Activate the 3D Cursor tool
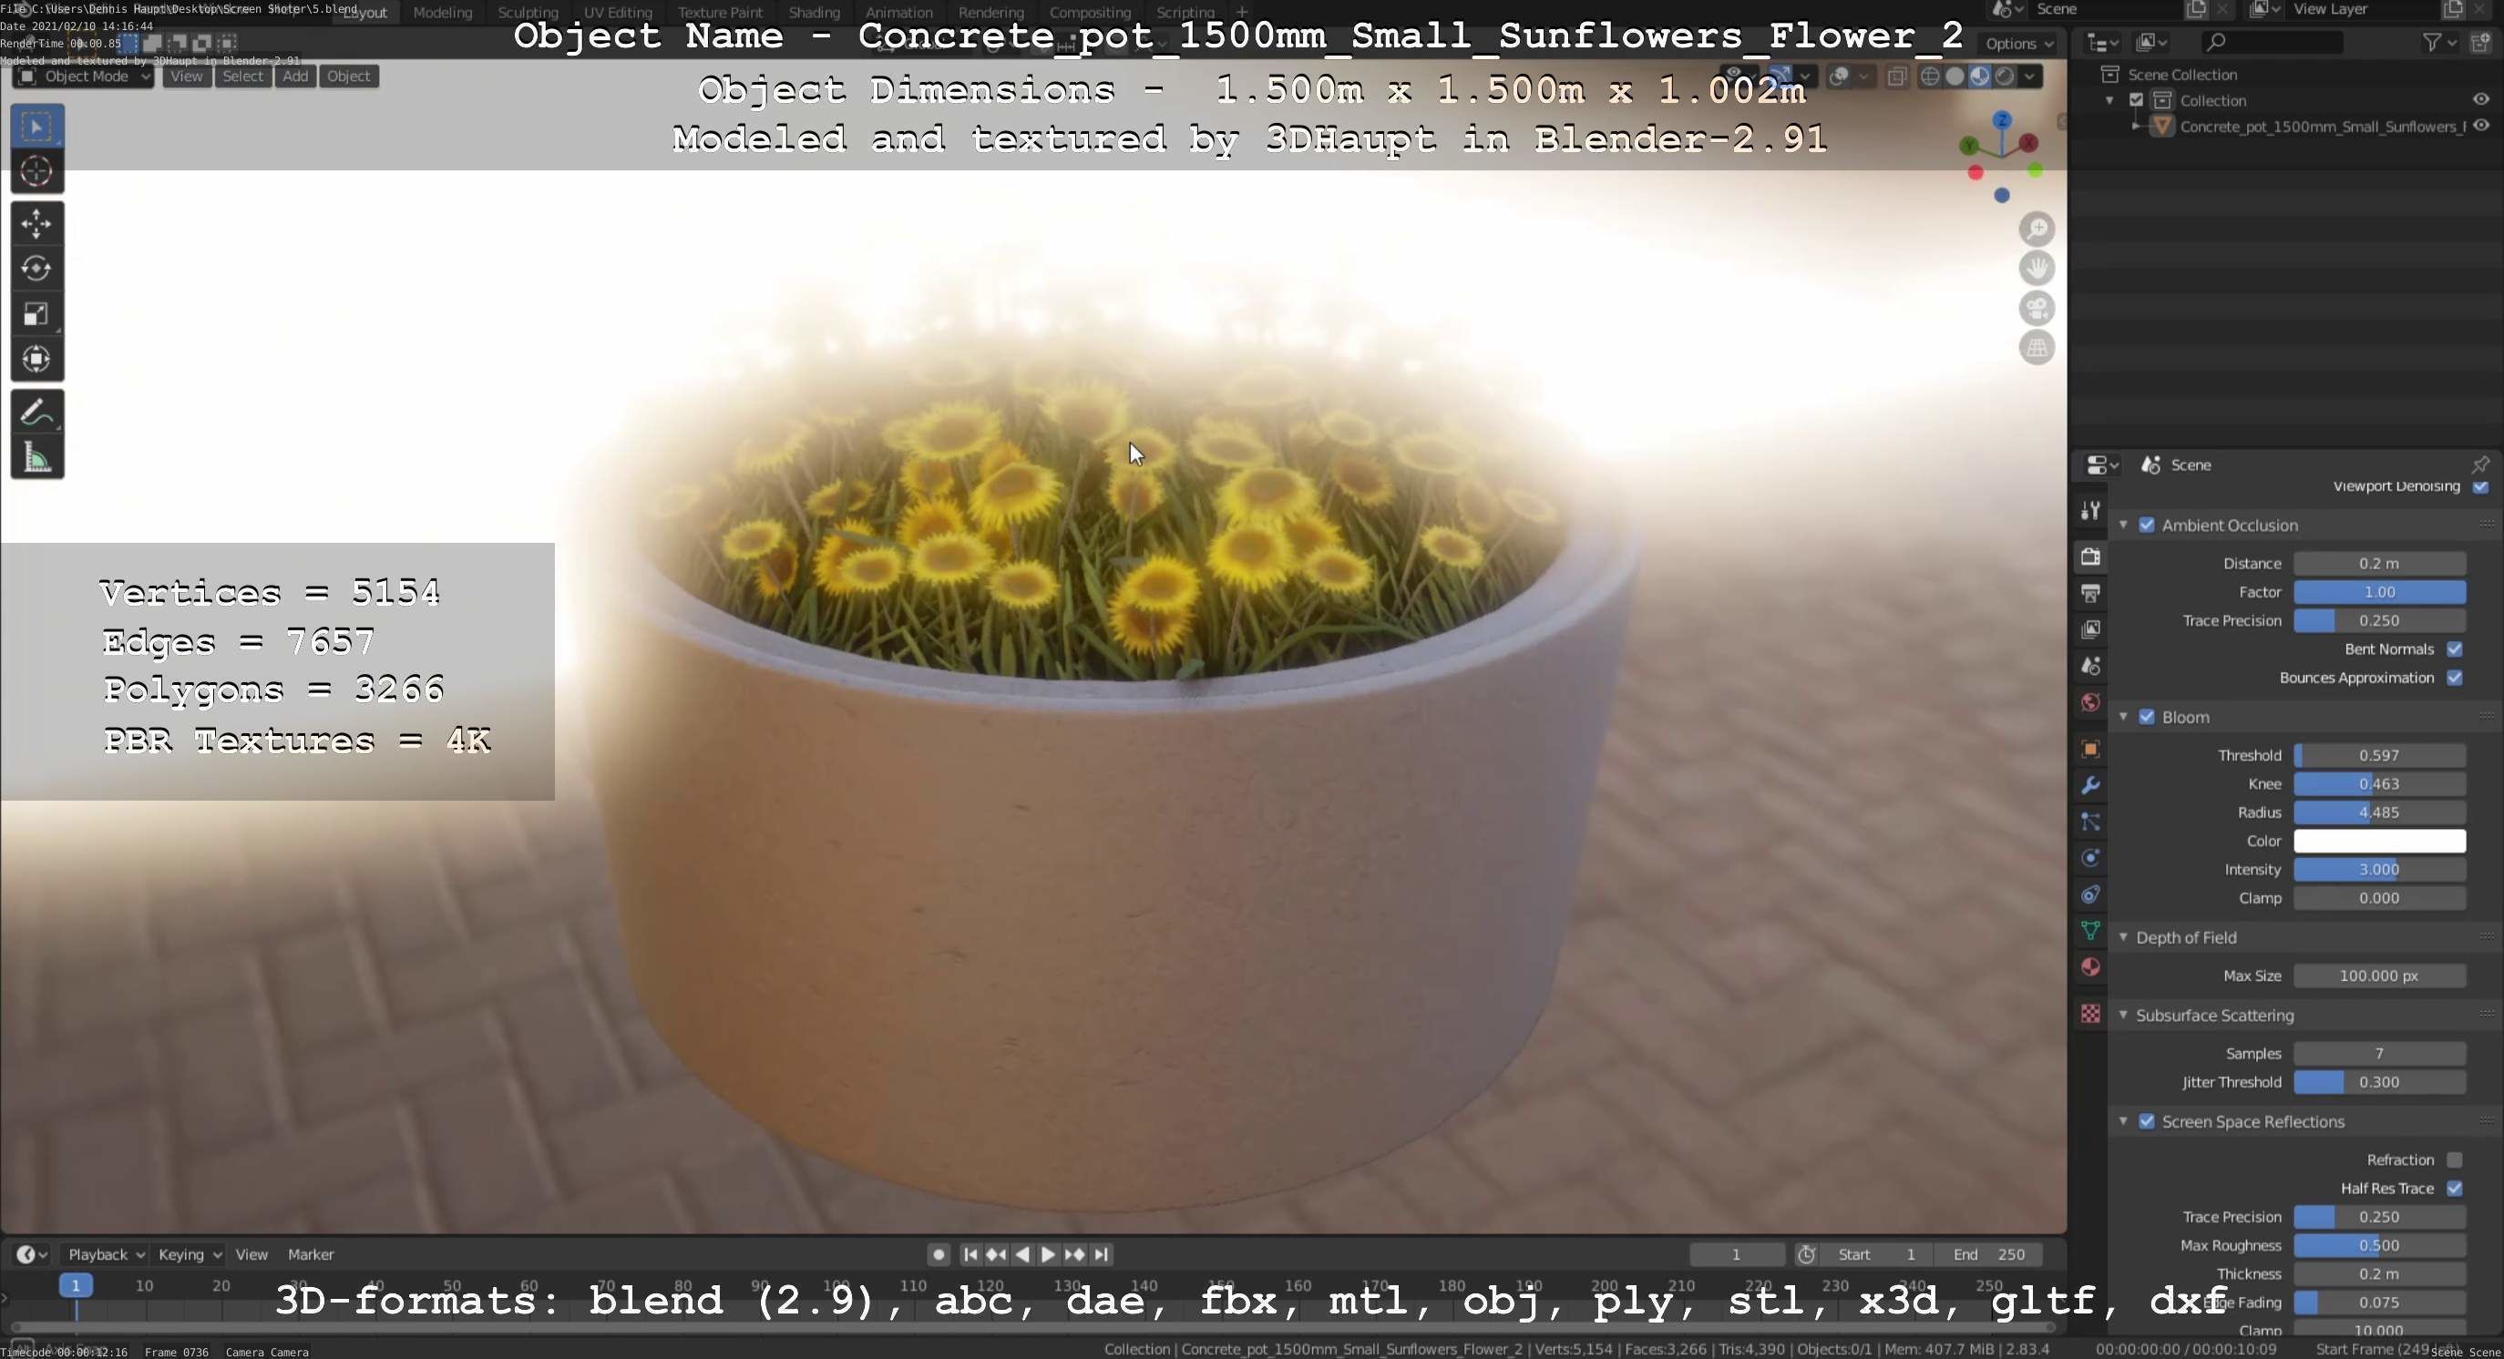Viewport: 2504px width, 1359px height. point(37,172)
